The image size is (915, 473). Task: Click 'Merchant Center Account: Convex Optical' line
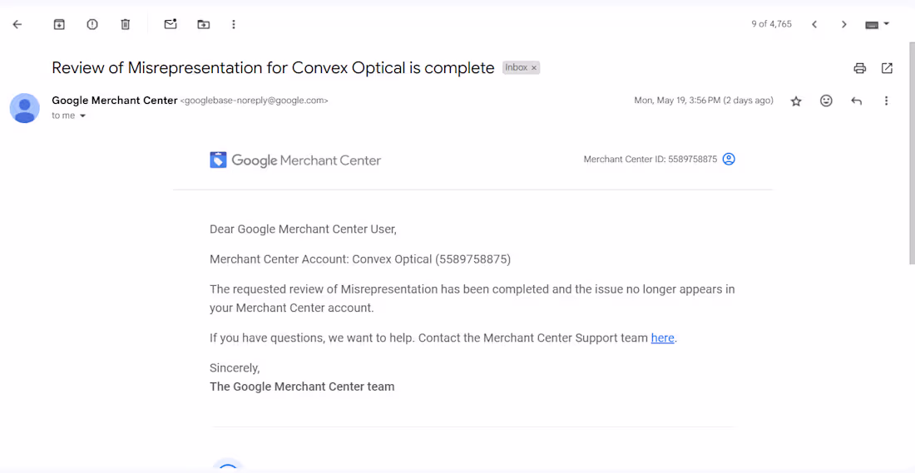coord(360,259)
